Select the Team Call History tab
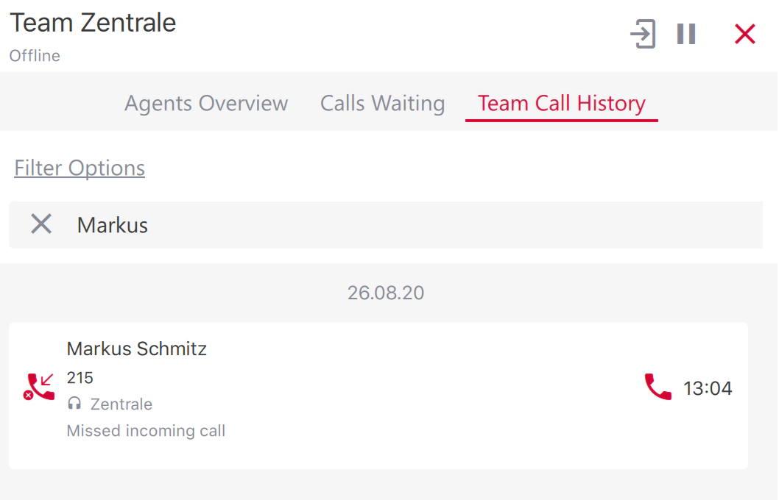This screenshot has height=500, width=779. pos(561,103)
